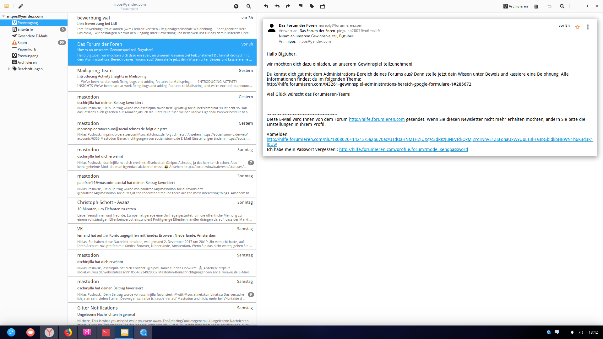Viewport: 603px width, 339px height.
Task: Clear search with the circled X icon
Action: coord(236,6)
